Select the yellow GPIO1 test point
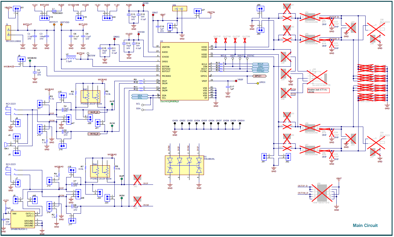 point(257,83)
